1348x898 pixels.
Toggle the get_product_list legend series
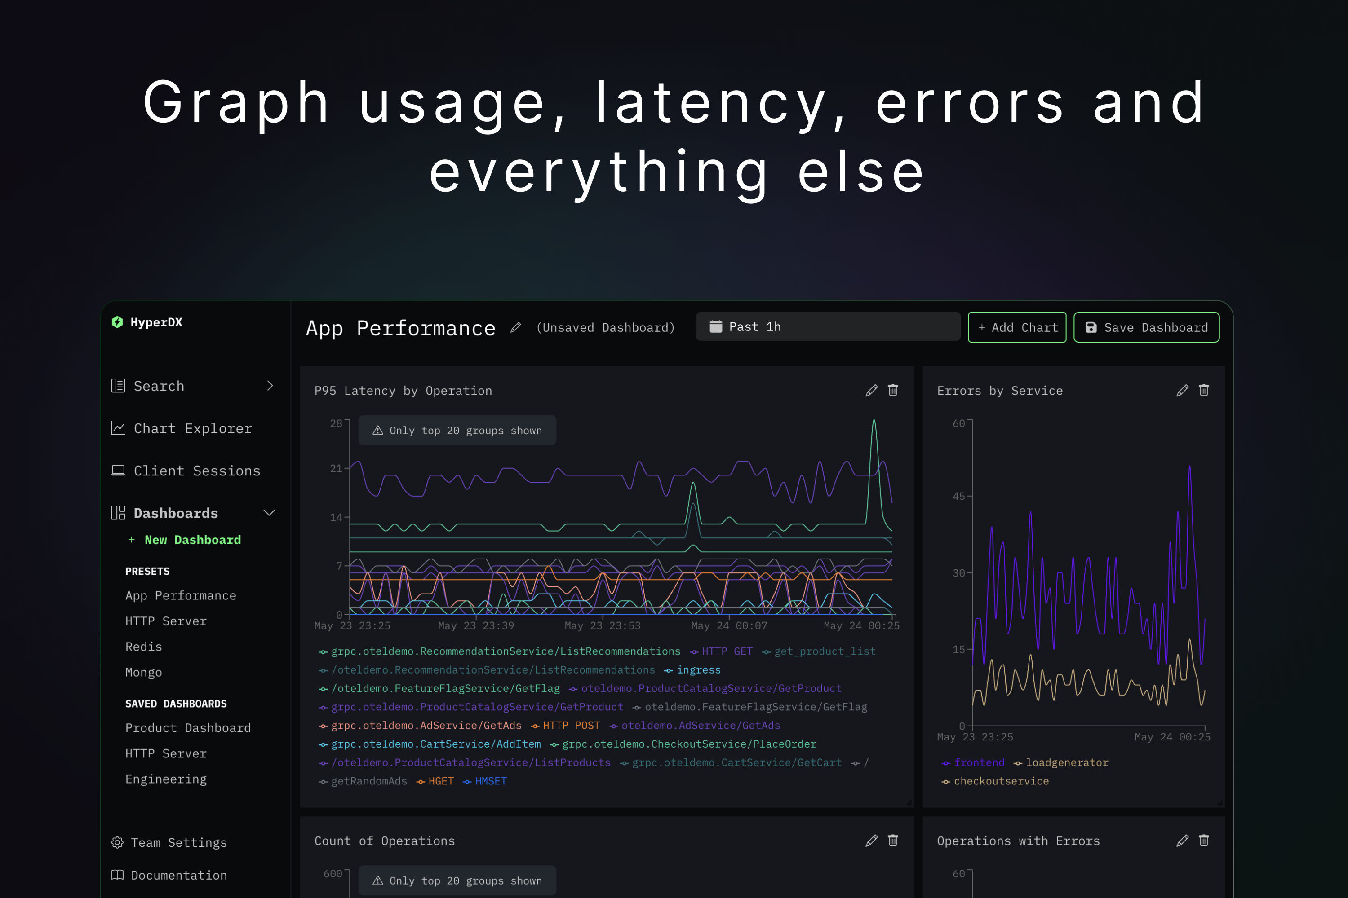pyautogui.click(x=818, y=651)
